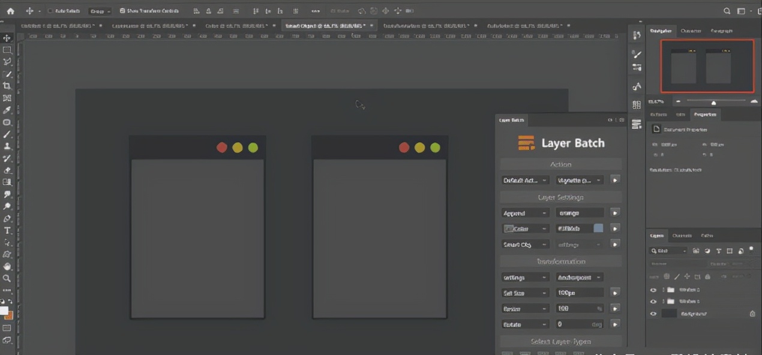
Task: Click the lock icon on Background layer
Action: click(752, 314)
